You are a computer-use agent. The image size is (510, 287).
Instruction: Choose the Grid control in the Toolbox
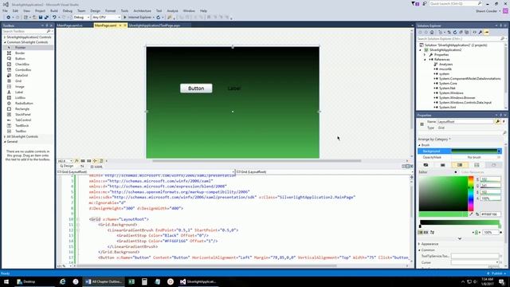pos(28,81)
